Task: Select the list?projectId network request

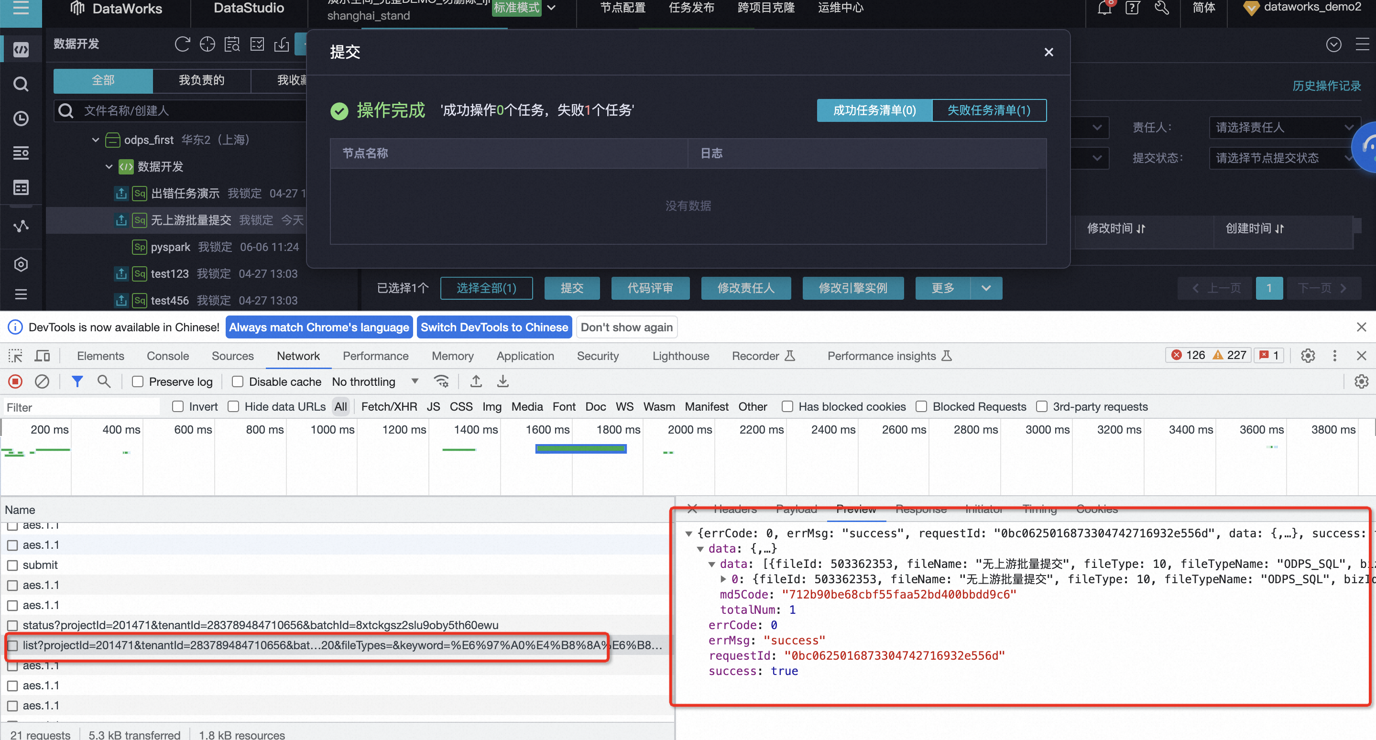Action: coord(337,645)
